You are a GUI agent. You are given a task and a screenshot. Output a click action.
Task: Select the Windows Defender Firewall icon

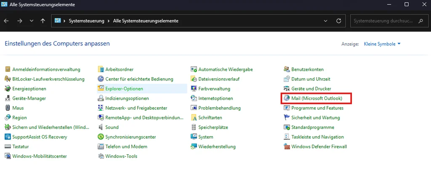point(287,147)
